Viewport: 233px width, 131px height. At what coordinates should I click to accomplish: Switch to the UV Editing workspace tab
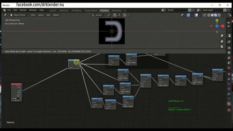click(76, 11)
